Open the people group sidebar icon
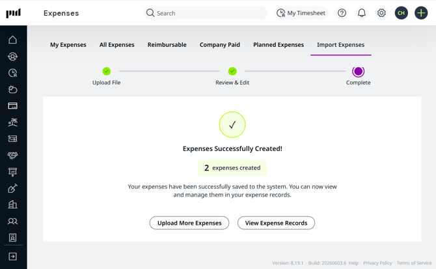Viewport: 436px width, 269px height. point(12,221)
